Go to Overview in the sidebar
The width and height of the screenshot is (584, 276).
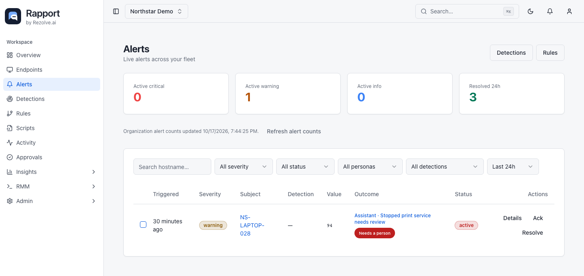(52, 55)
